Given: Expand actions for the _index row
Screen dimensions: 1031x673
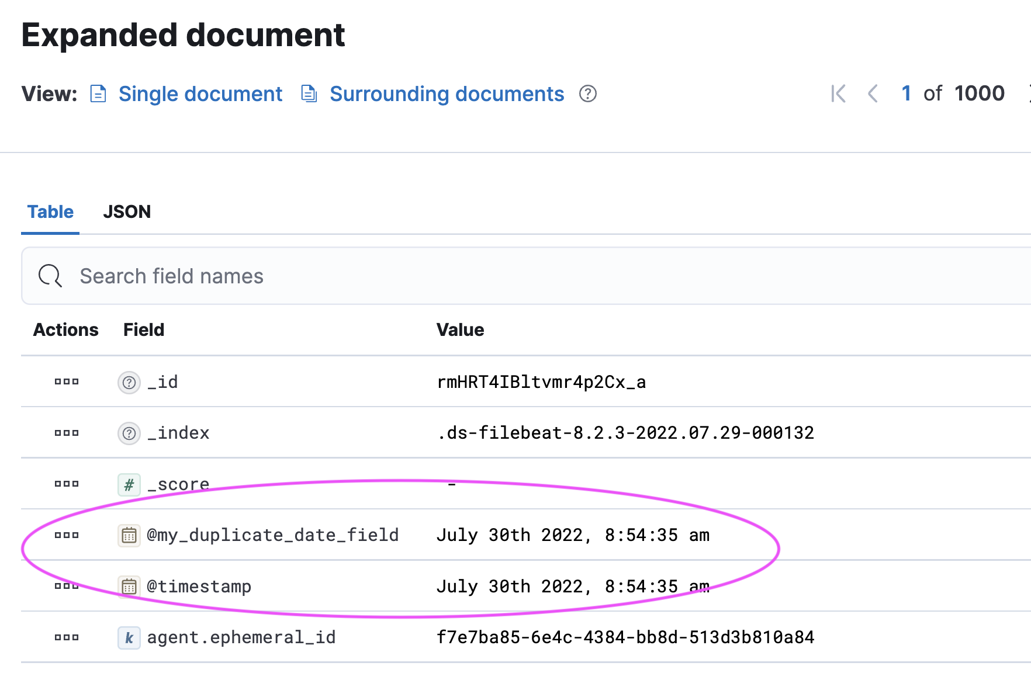Looking at the screenshot, I should coord(67,433).
